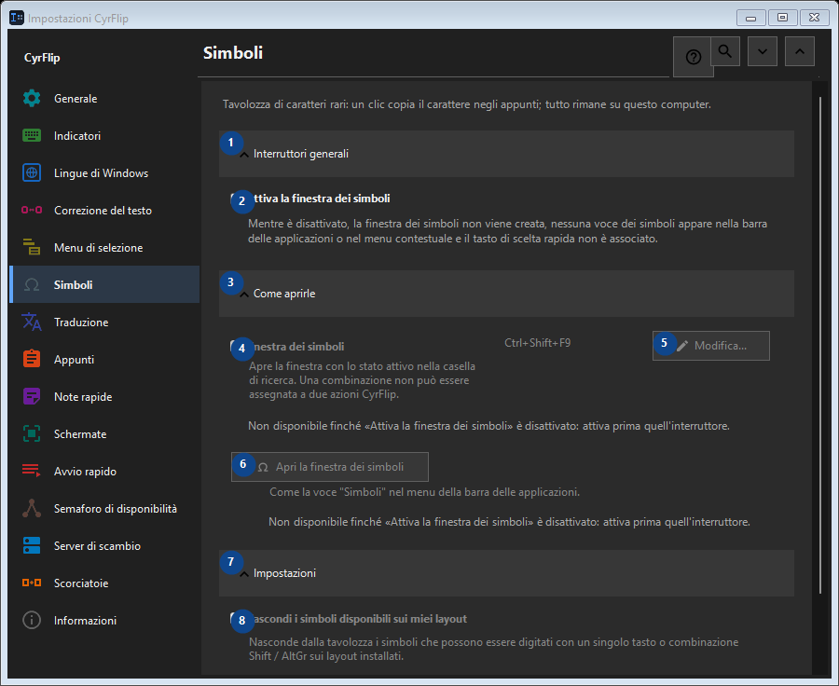
Task: Open the Menu di selezione icon
Action: [32, 248]
